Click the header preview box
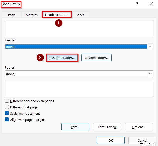Viewport: 158px width, 146px height. (79, 29)
